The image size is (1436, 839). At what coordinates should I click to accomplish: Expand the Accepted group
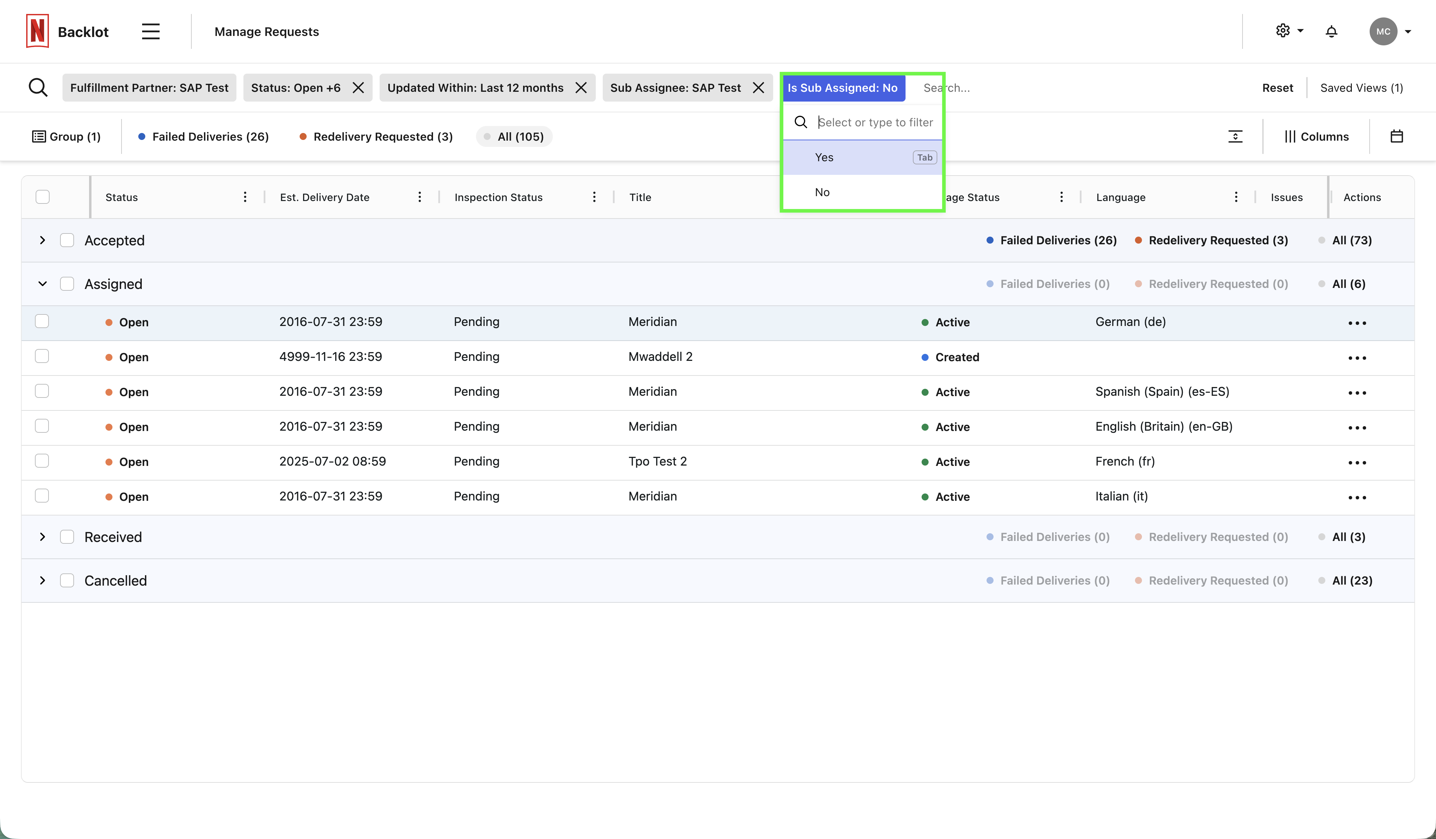coord(42,240)
